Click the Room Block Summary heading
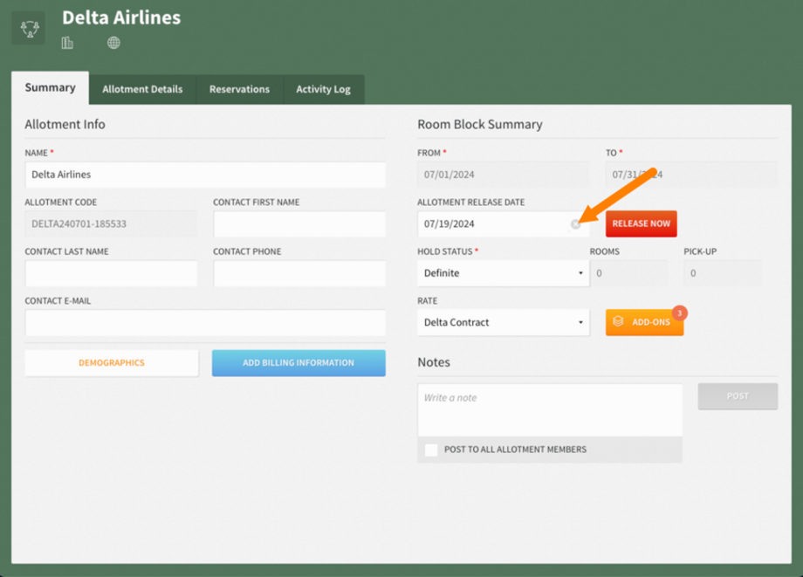Screen dimensions: 803x577 480,125
